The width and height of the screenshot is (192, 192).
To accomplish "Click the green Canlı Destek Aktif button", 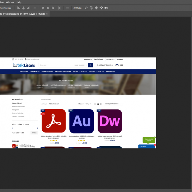I will 149,140.
